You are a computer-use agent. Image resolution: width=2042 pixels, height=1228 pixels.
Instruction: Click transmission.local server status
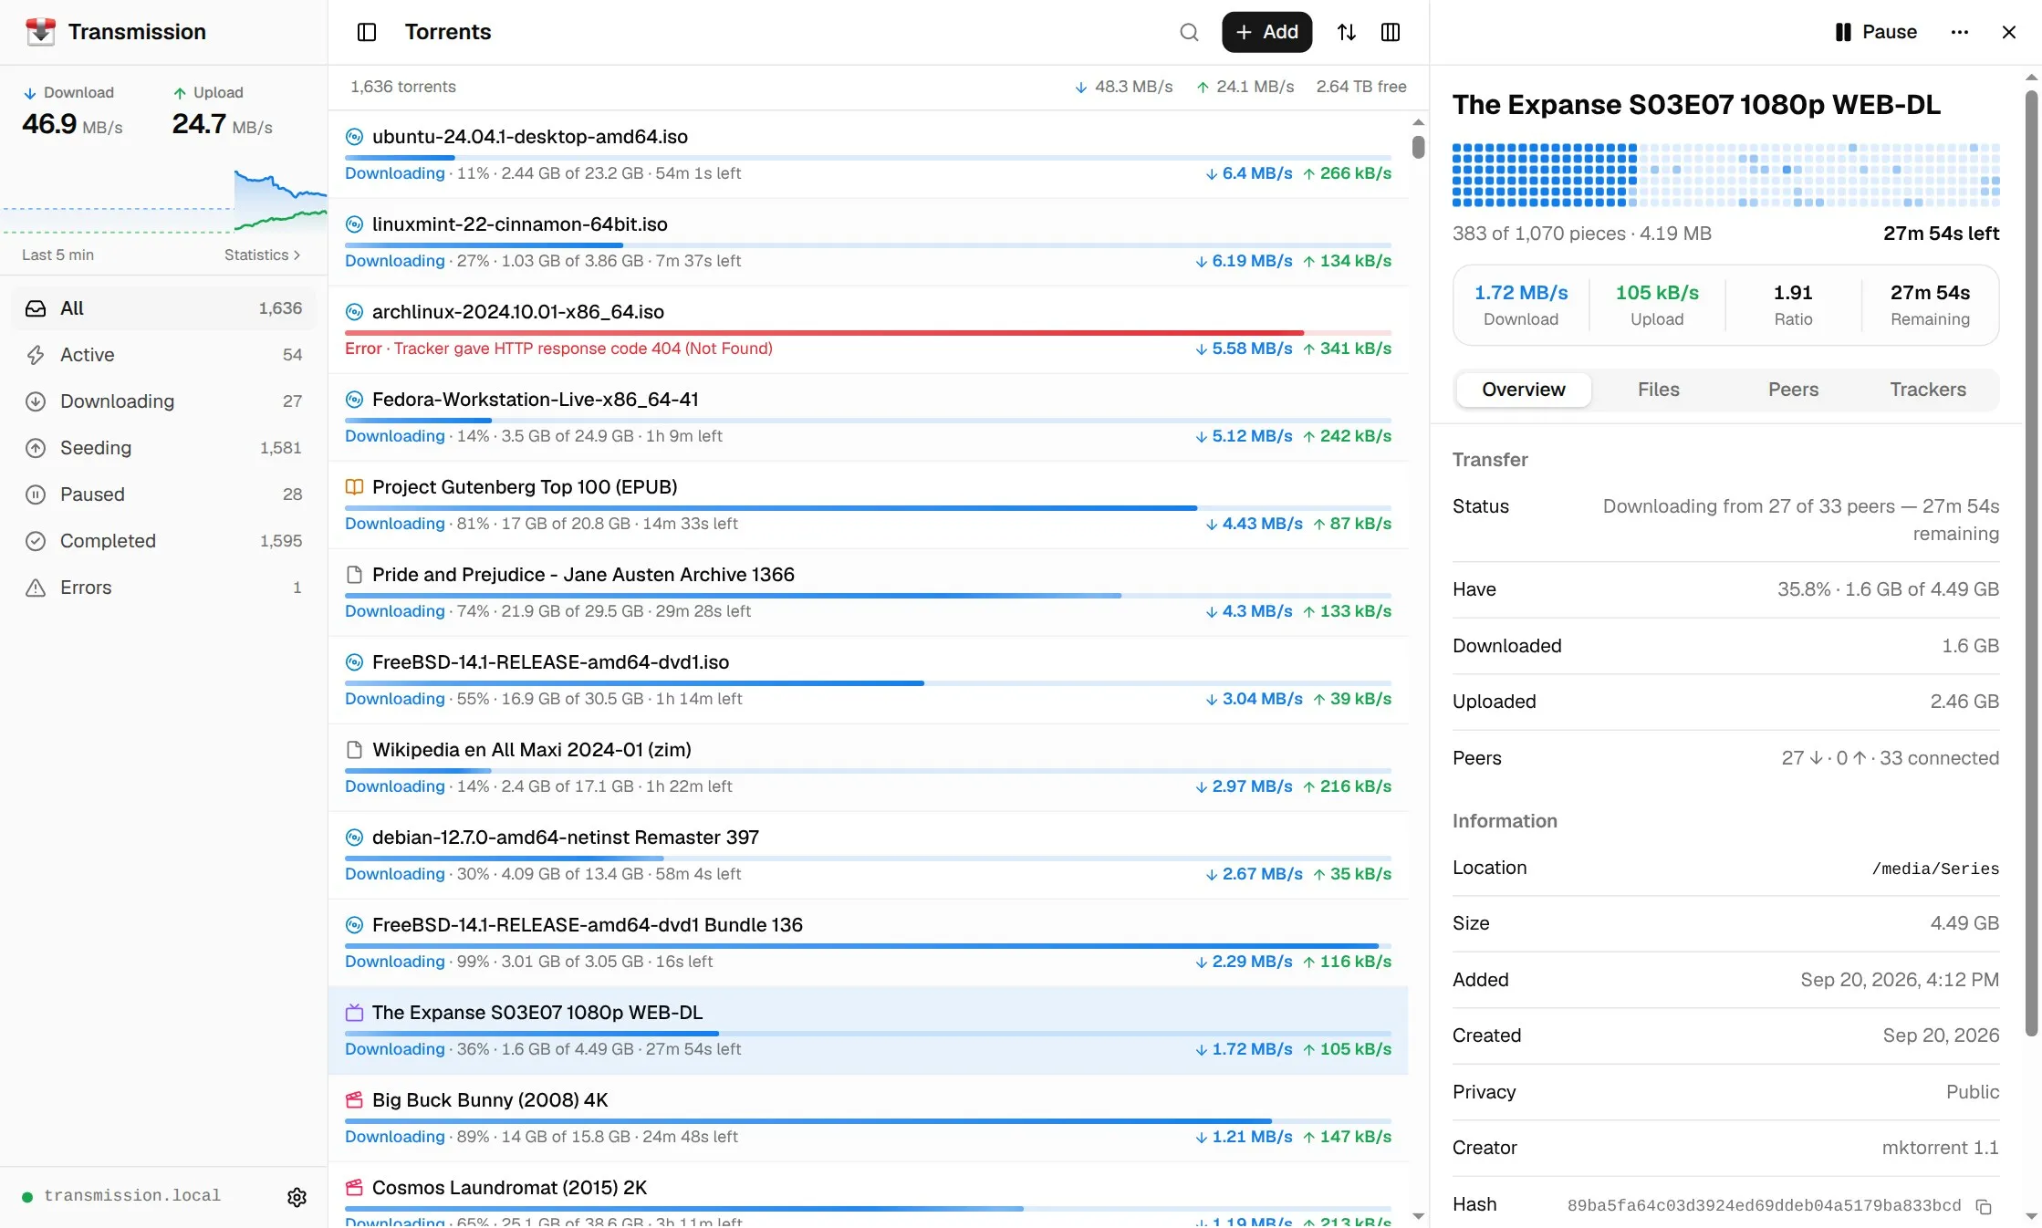(122, 1196)
